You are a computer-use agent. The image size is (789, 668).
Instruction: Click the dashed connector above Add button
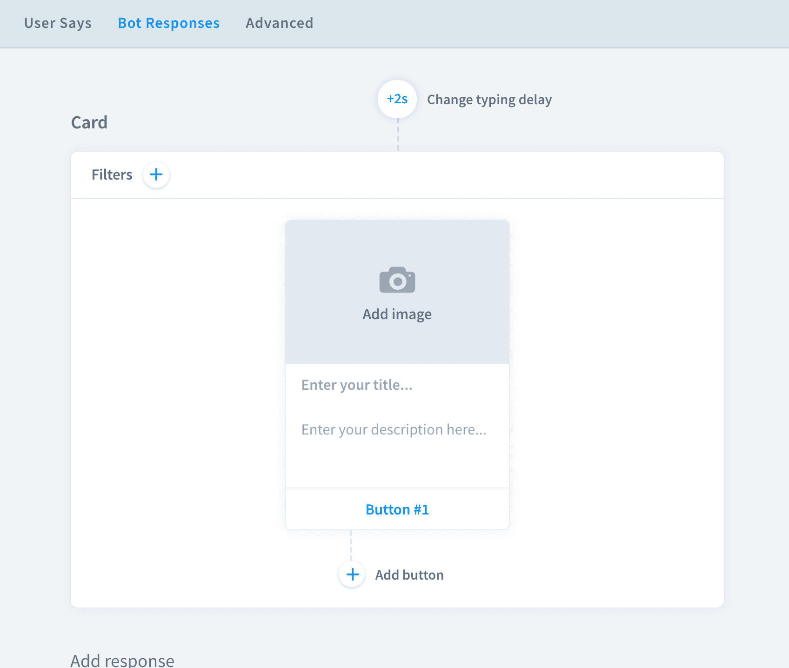pos(351,545)
